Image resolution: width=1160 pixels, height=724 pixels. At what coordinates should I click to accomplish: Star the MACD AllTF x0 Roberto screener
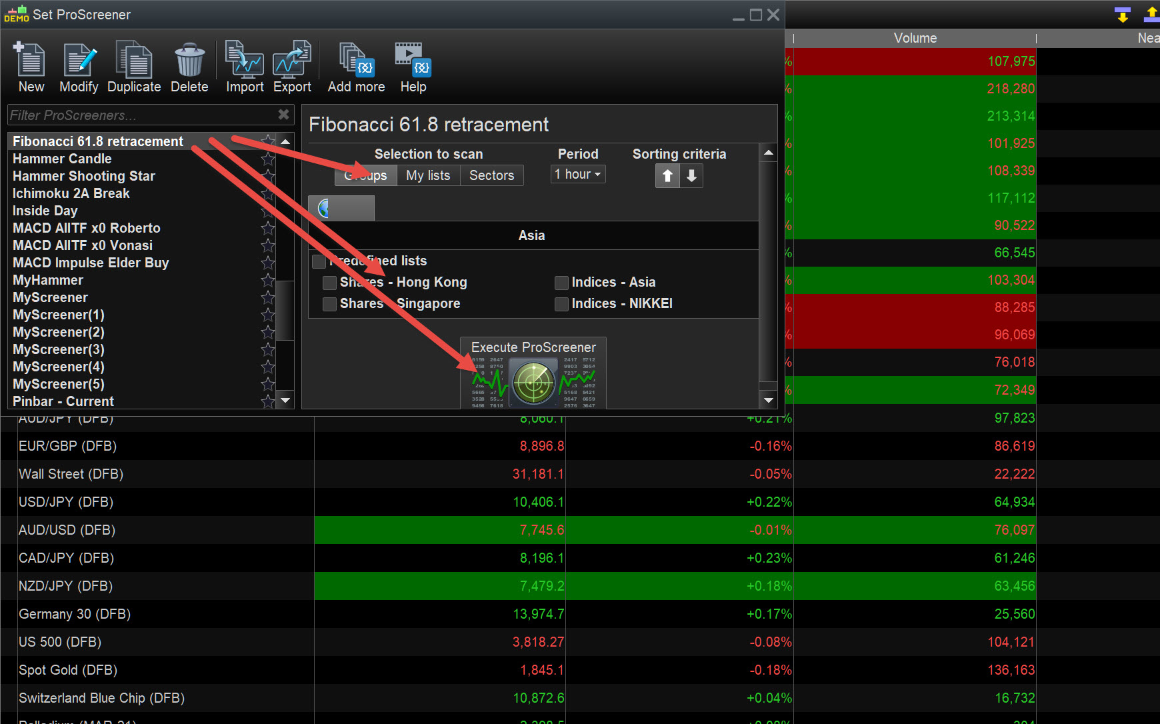tap(268, 228)
